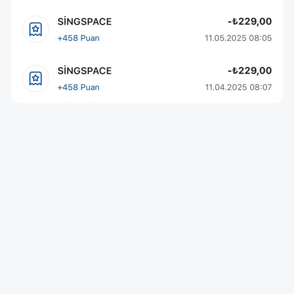Image resolution: width=294 pixels, height=294 pixels.
Task: Tap the receipt star icon for the 08:05 transaction
Action: (36, 29)
